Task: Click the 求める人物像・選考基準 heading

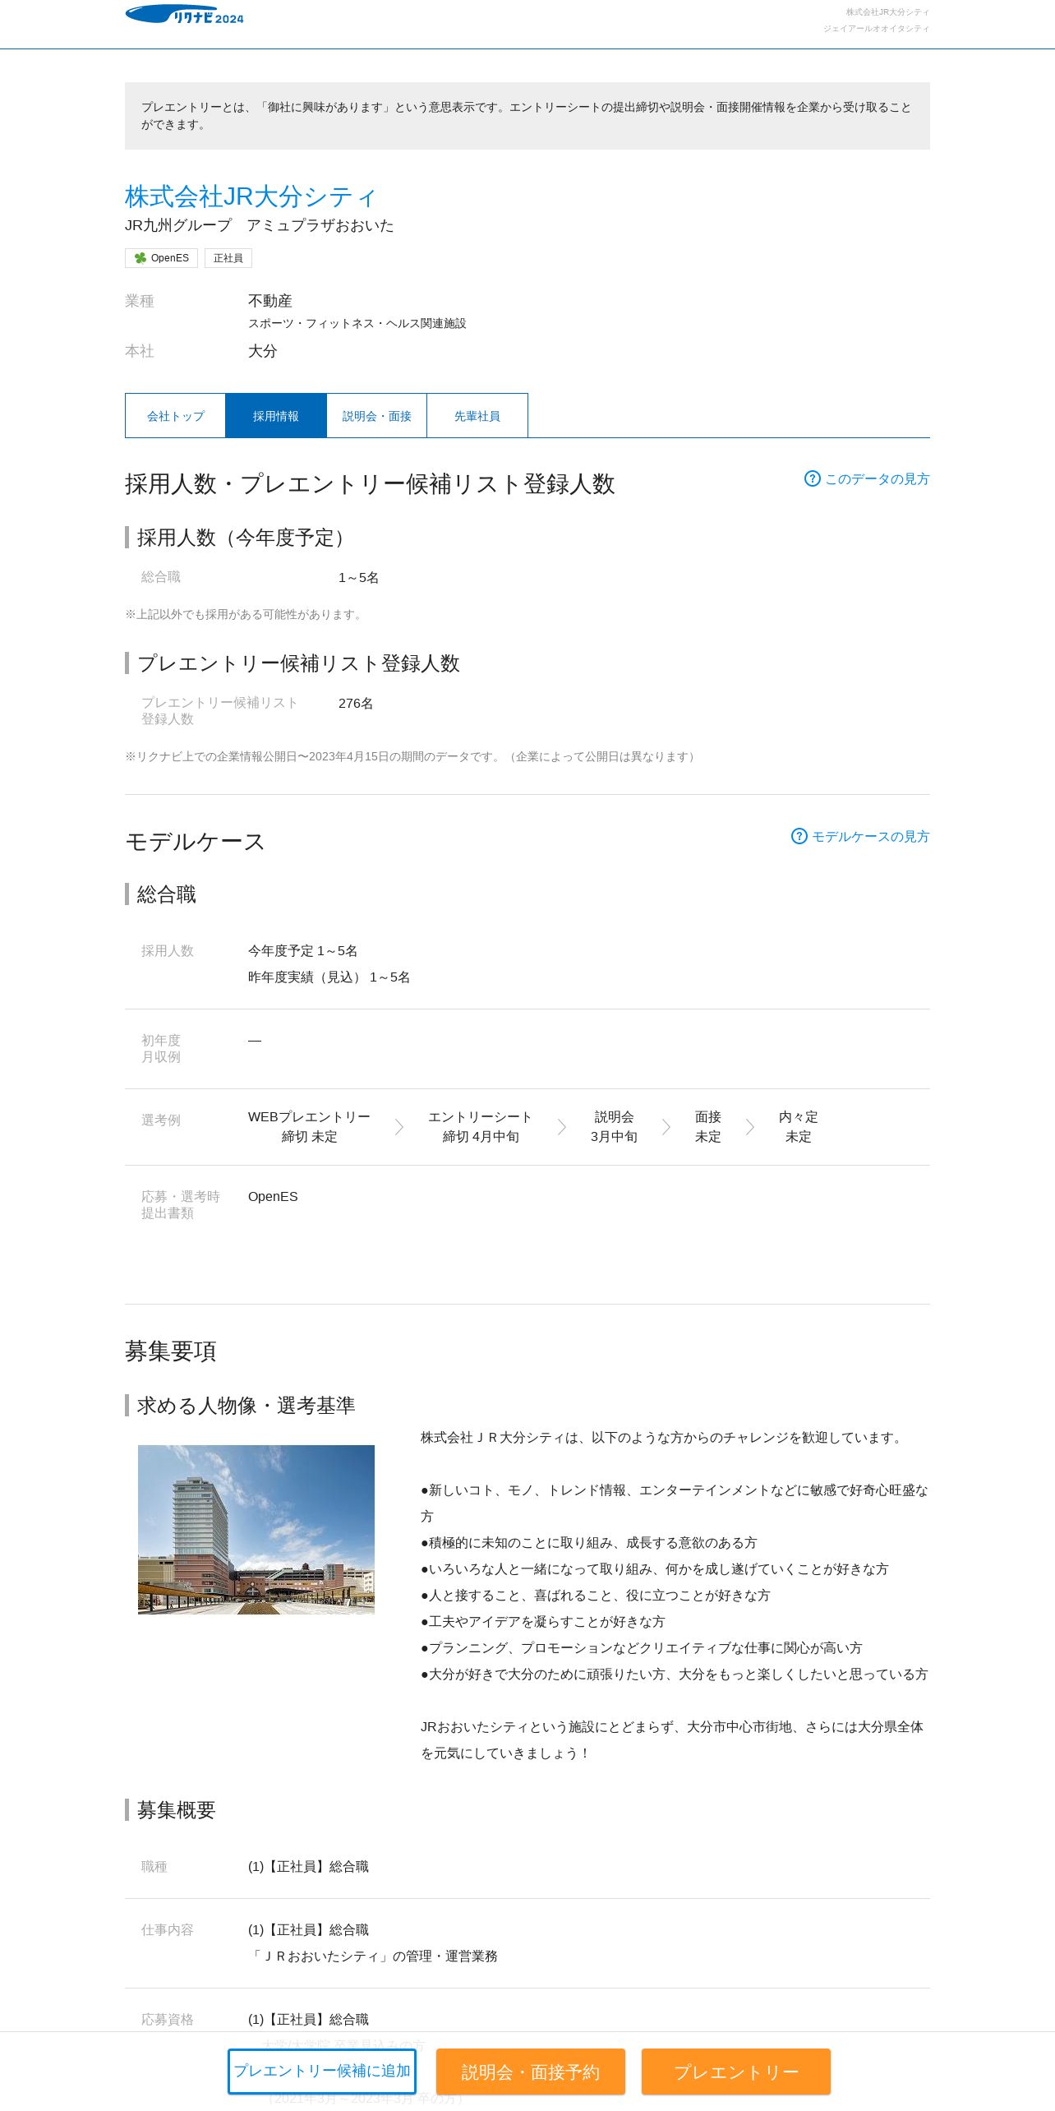Action: (x=246, y=1406)
